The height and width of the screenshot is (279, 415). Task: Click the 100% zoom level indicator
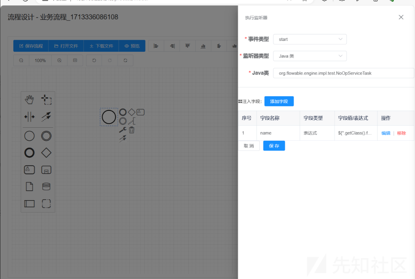[x=40, y=60]
